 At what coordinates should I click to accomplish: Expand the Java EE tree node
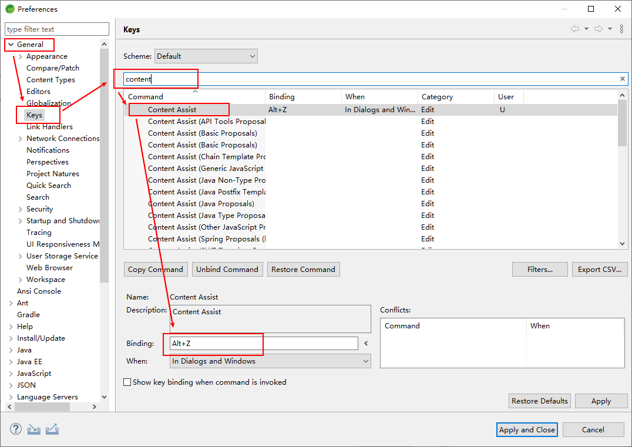point(11,362)
